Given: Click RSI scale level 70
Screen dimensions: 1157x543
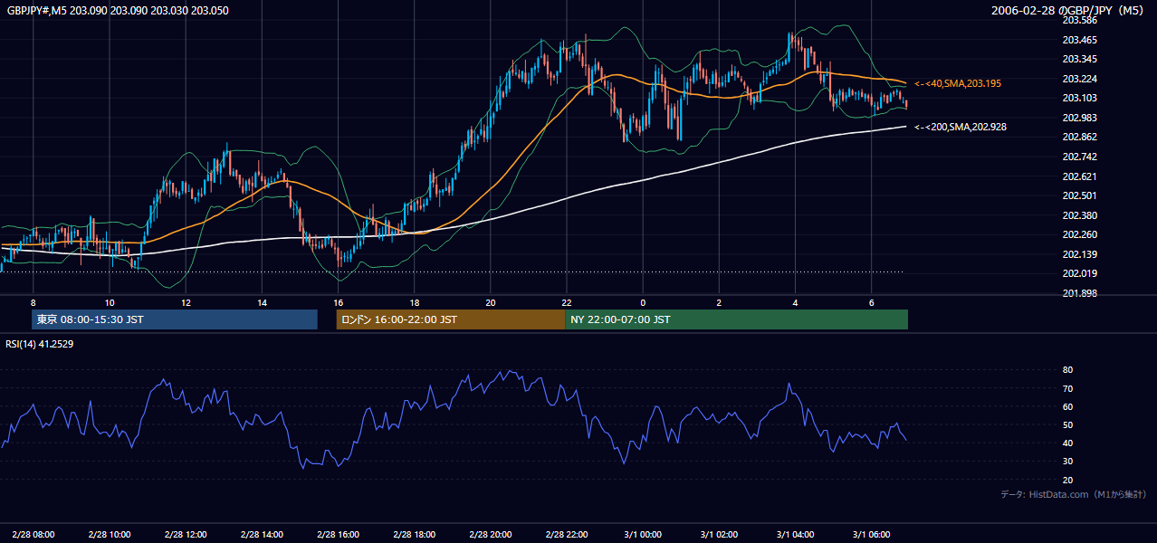Looking at the screenshot, I should pyautogui.click(x=1067, y=388).
